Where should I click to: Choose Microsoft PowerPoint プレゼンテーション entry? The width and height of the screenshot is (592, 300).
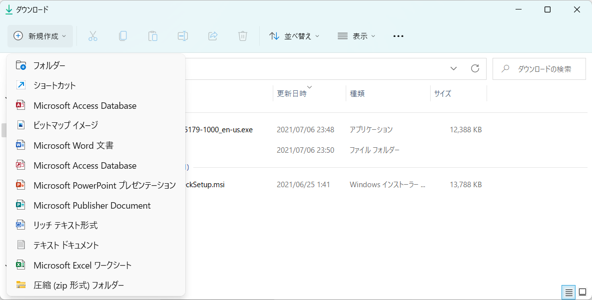96,185
